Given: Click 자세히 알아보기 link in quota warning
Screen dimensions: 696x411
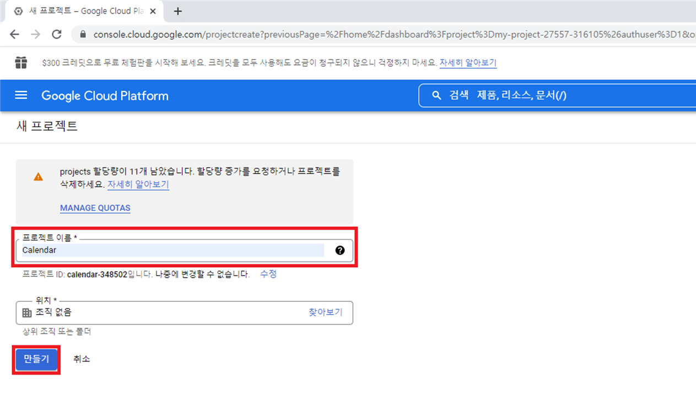Looking at the screenshot, I should coord(138,185).
